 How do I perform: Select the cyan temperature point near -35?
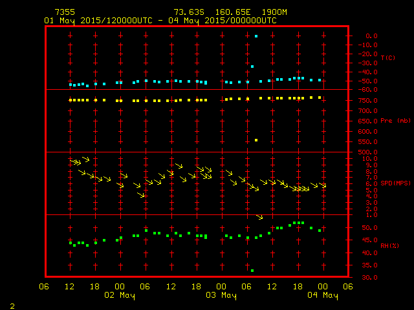click(x=252, y=67)
